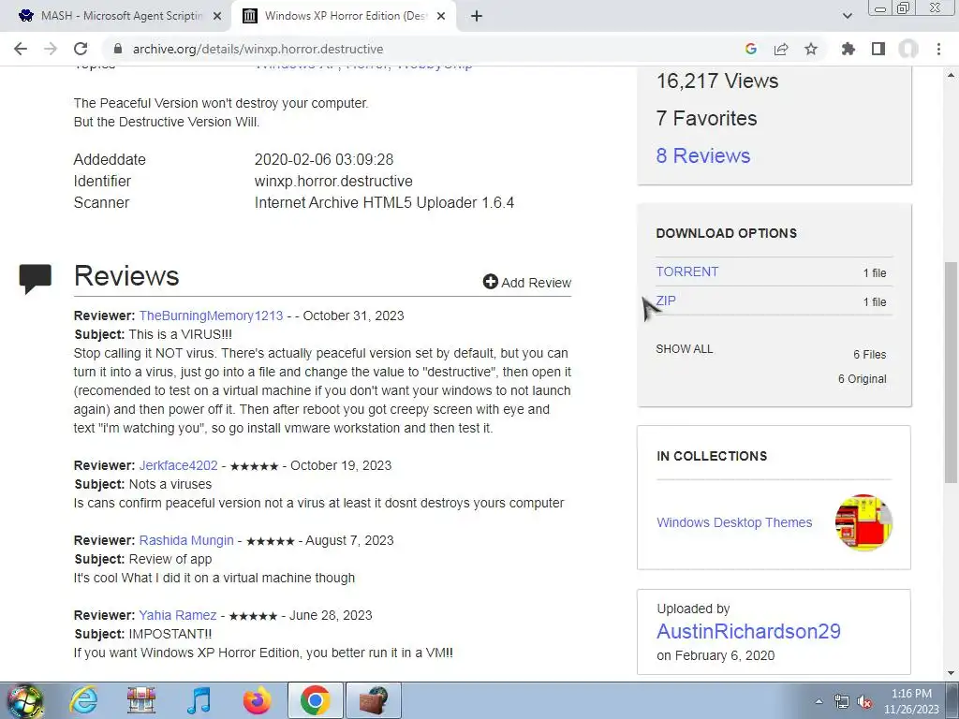This screenshot has width=959, height=719.
Task: Click the network tray icon
Action: tap(842, 702)
